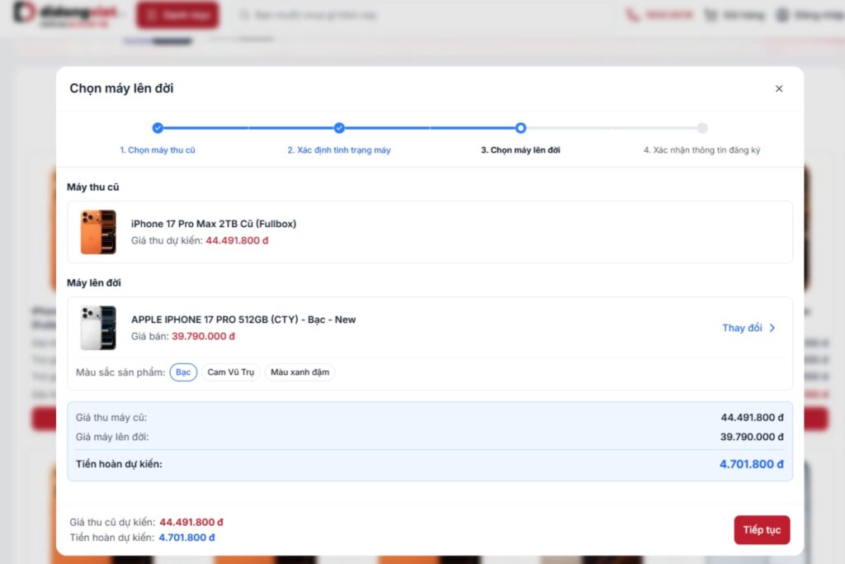This screenshot has width=845, height=564.
Task: Click Tiếp tục button
Action: pos(762,529)
